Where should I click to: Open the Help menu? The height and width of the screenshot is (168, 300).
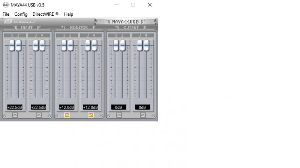point(69,14)
